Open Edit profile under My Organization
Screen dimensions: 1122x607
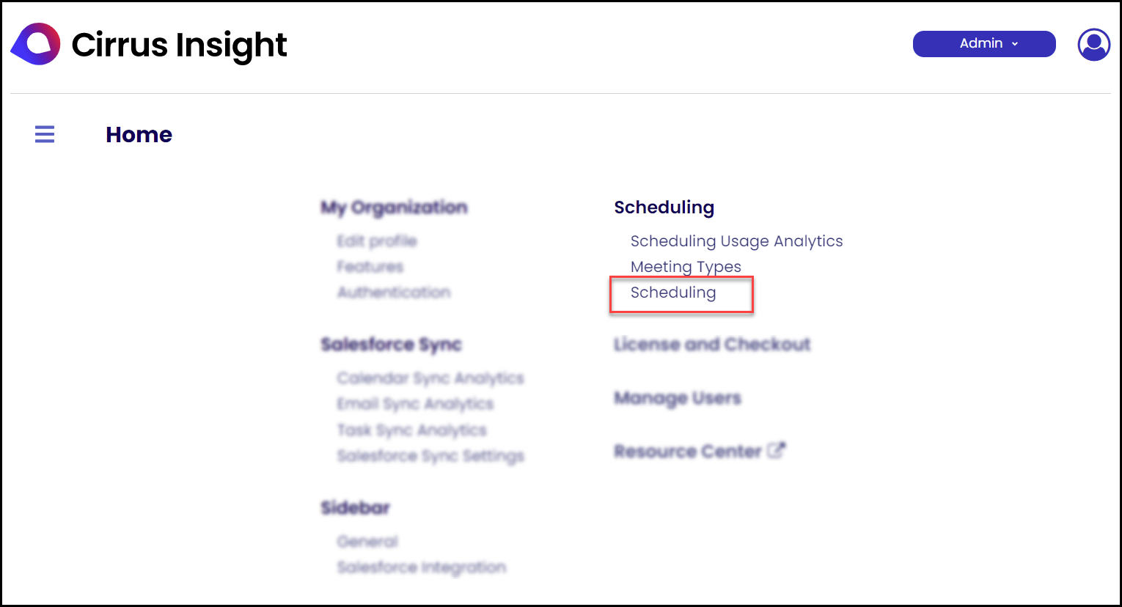377,241
